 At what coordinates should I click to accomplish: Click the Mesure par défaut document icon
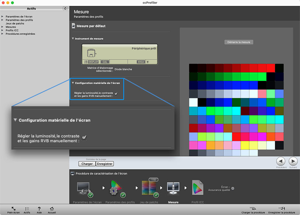pos(73,26)
